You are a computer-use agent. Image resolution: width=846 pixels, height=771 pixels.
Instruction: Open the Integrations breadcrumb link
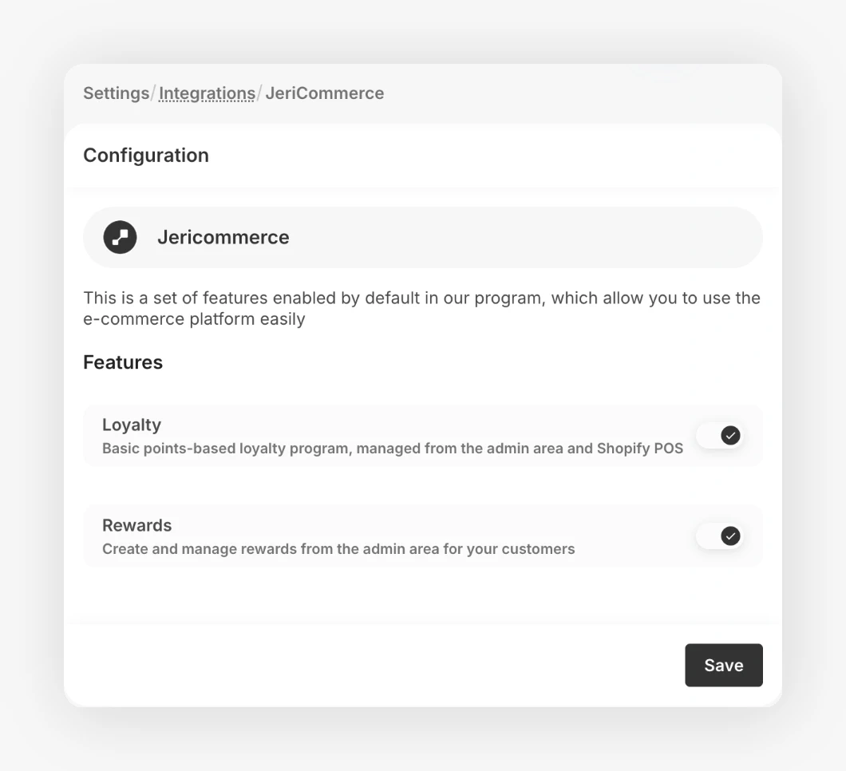(208, 93)
